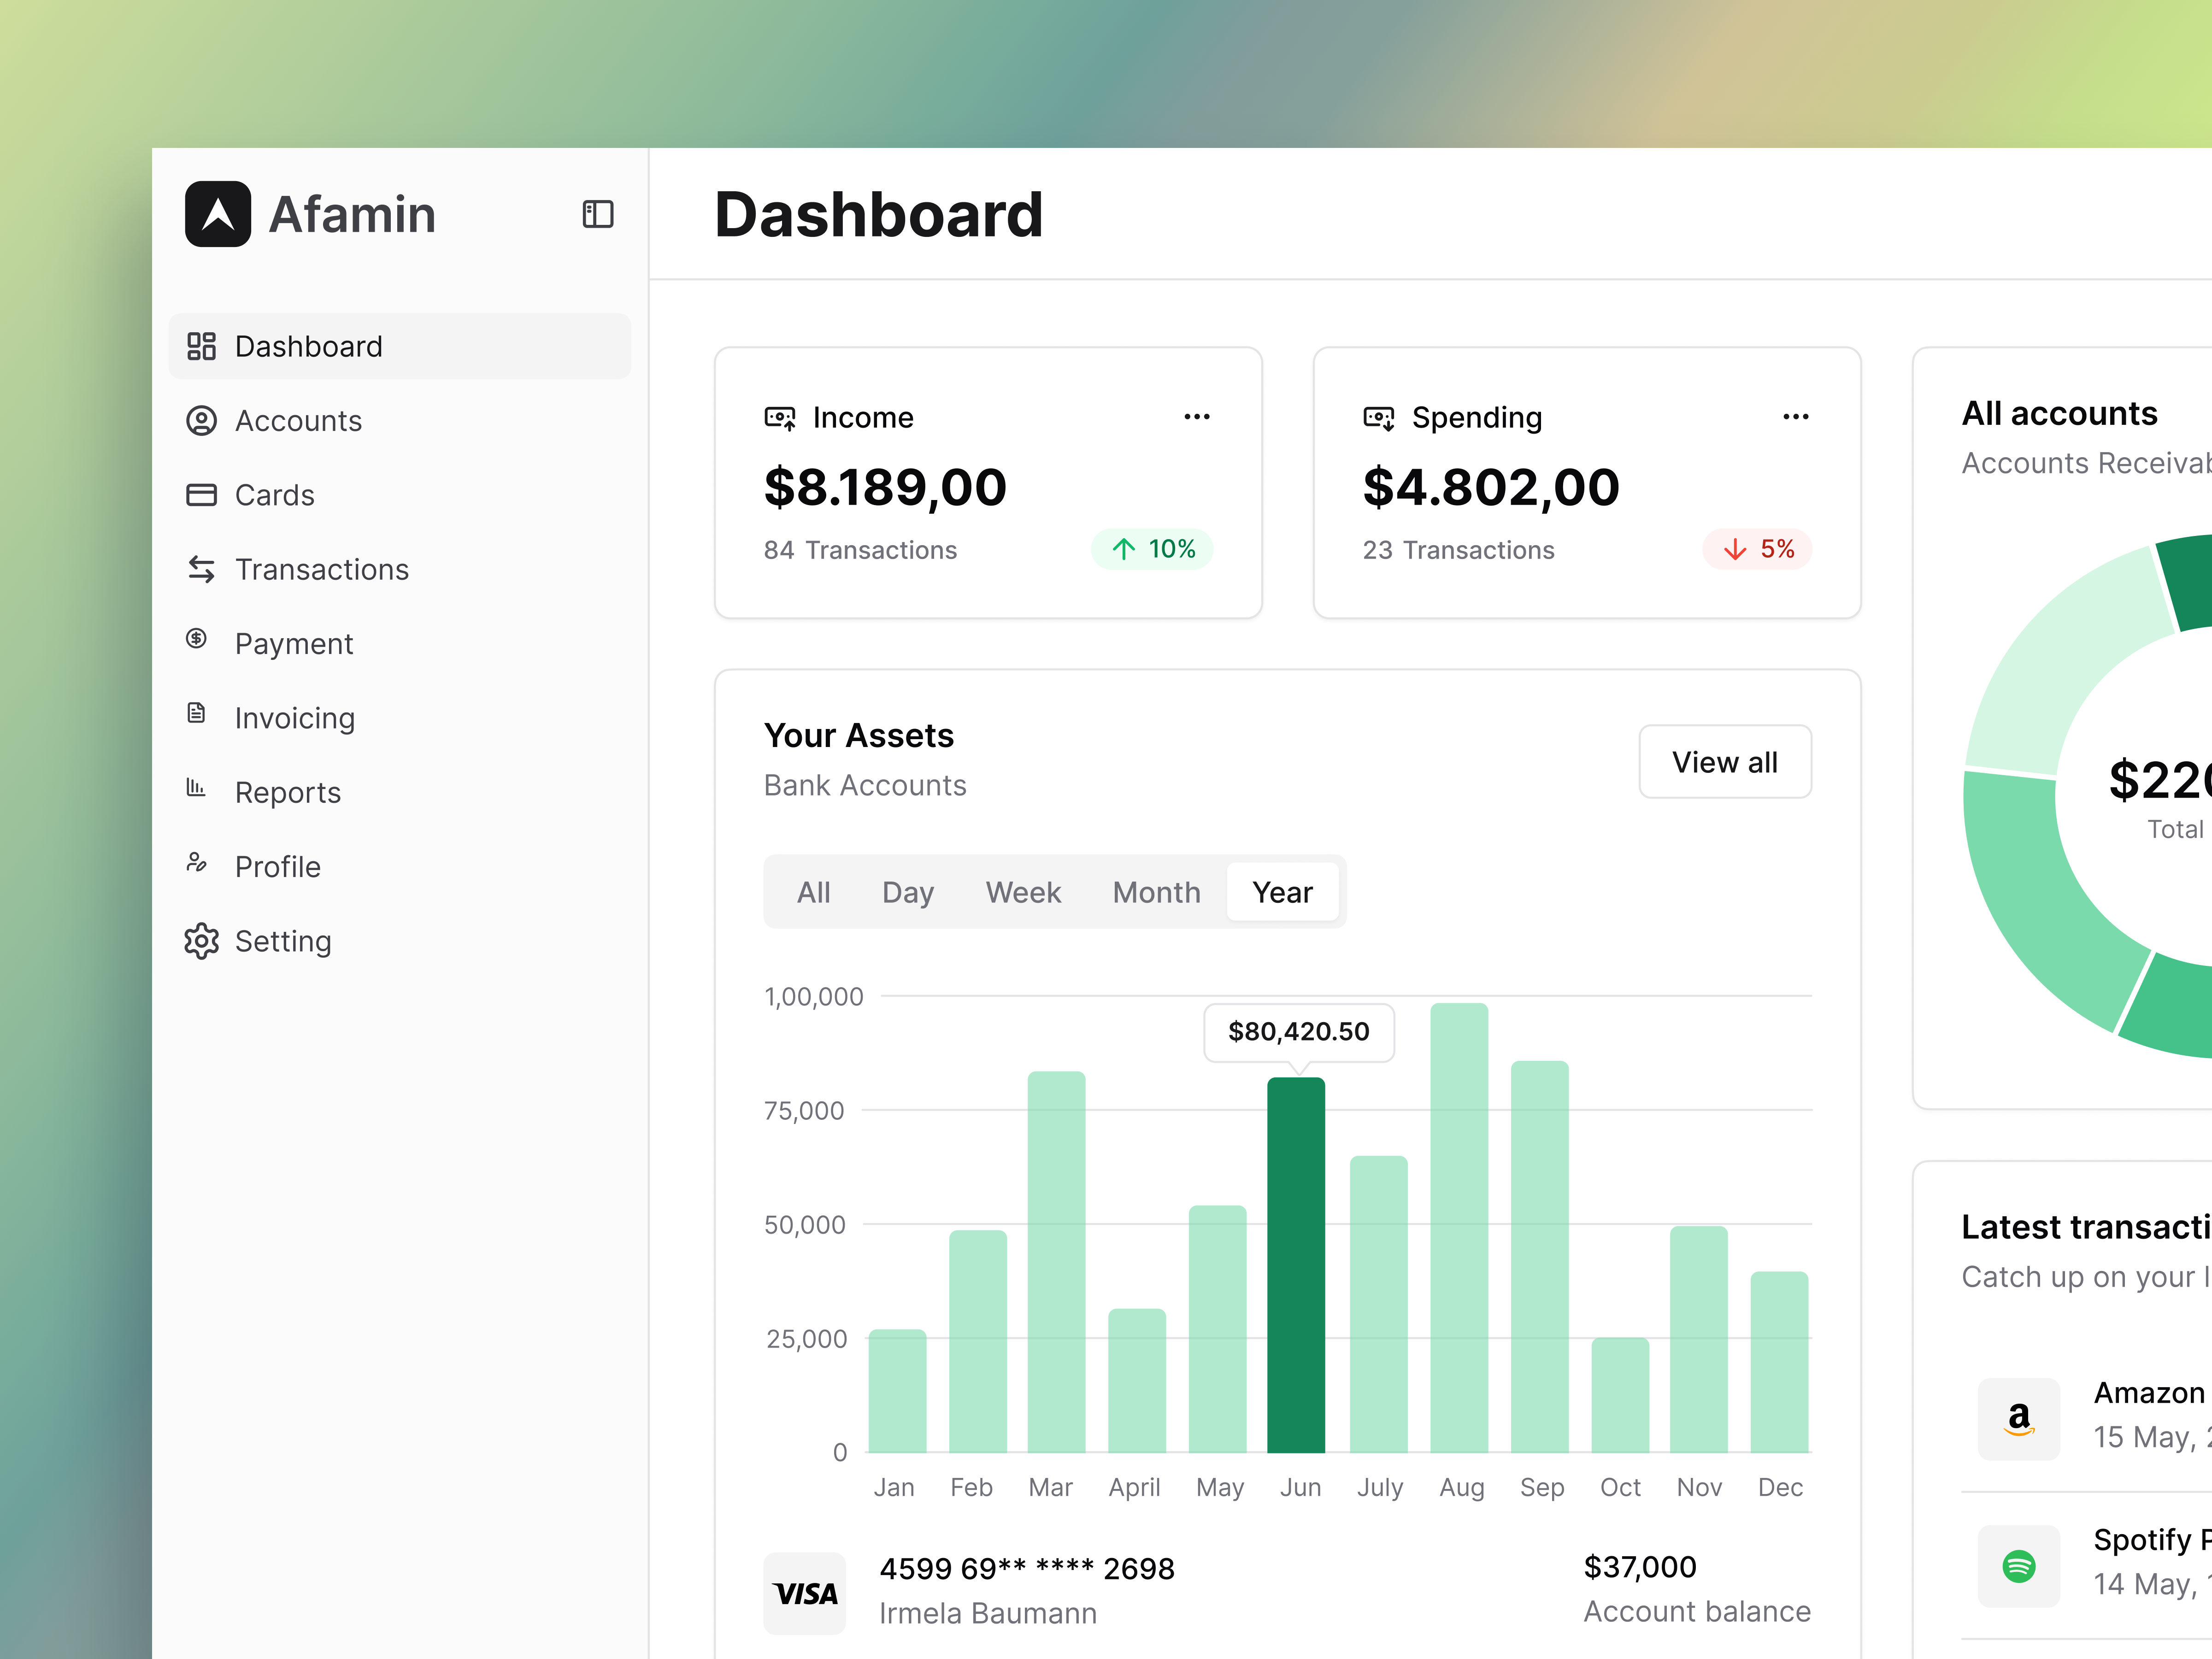Viewport: 2212px width, 1659px height.
Task: Open the Invoicing section
Action: pos(400,718)
